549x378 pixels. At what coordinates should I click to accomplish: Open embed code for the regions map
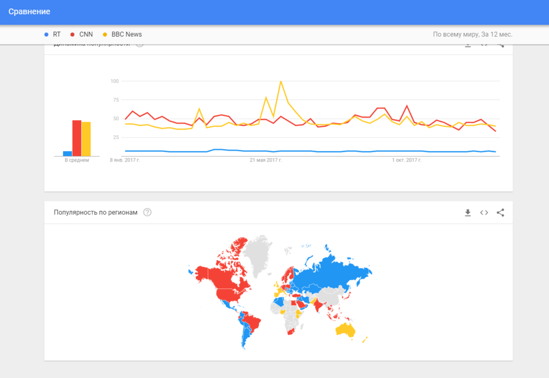(x=484, y=213)
